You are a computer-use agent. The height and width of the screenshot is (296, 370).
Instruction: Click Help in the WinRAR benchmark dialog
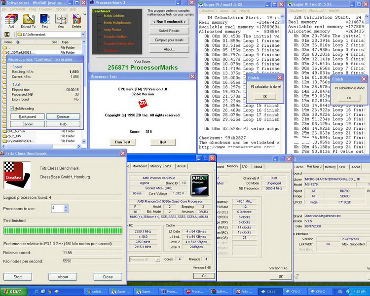pos(63,124)
